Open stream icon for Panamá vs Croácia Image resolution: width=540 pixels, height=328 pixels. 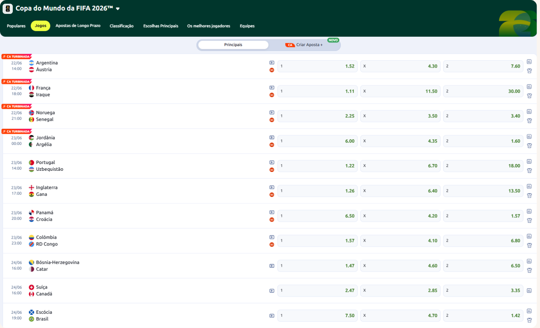tap(272, 212)
